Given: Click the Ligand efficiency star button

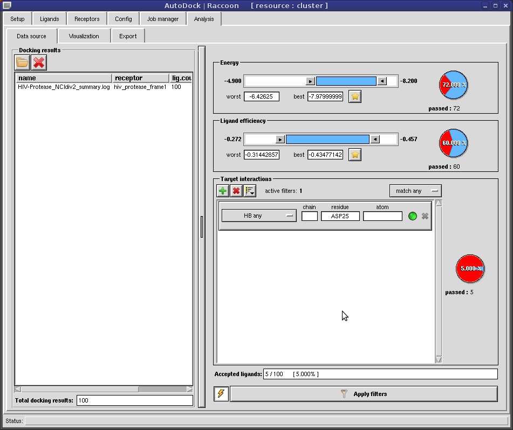Looking at the screenshot, I should click(355, 155).
